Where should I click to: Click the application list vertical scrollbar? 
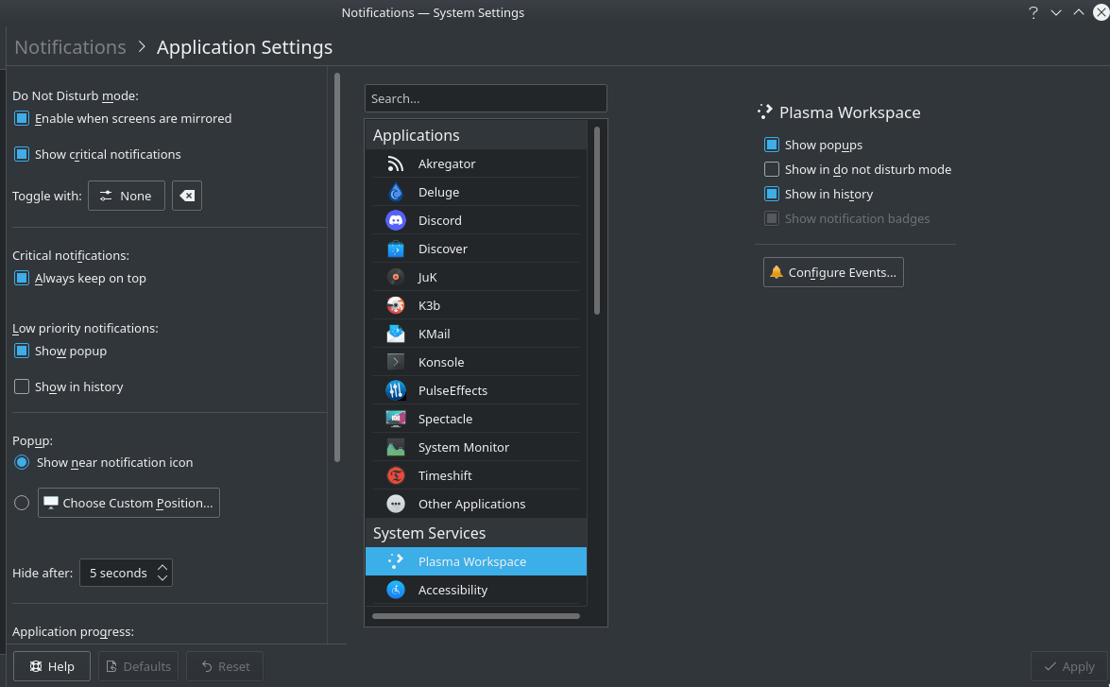pos(597,220)
